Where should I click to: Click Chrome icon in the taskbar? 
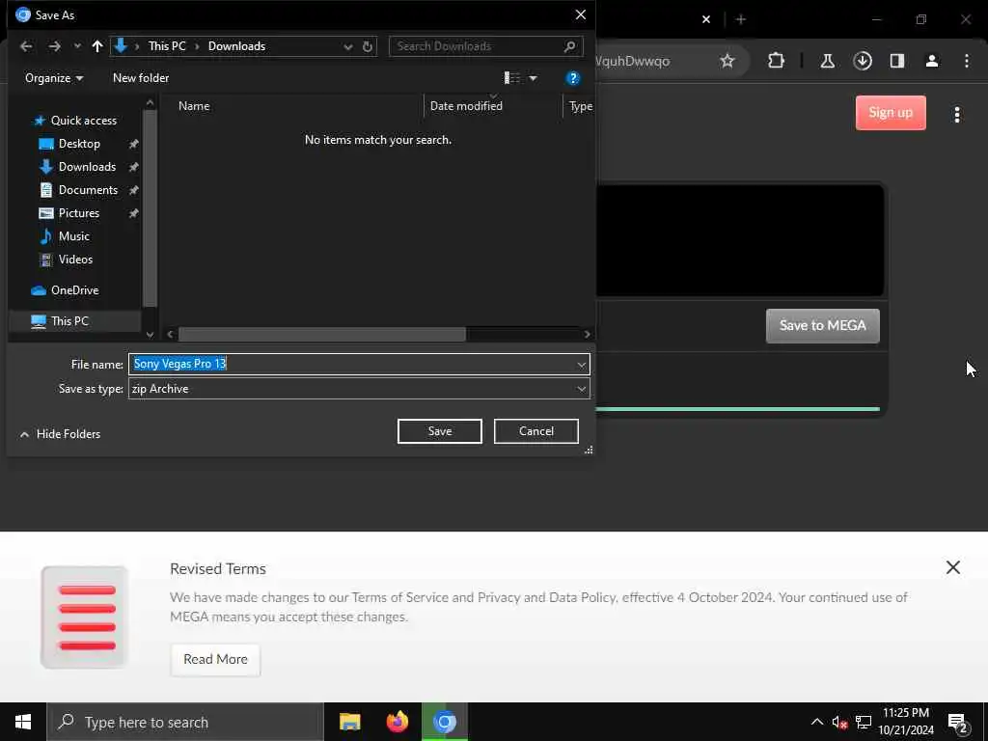pos(444,722)
